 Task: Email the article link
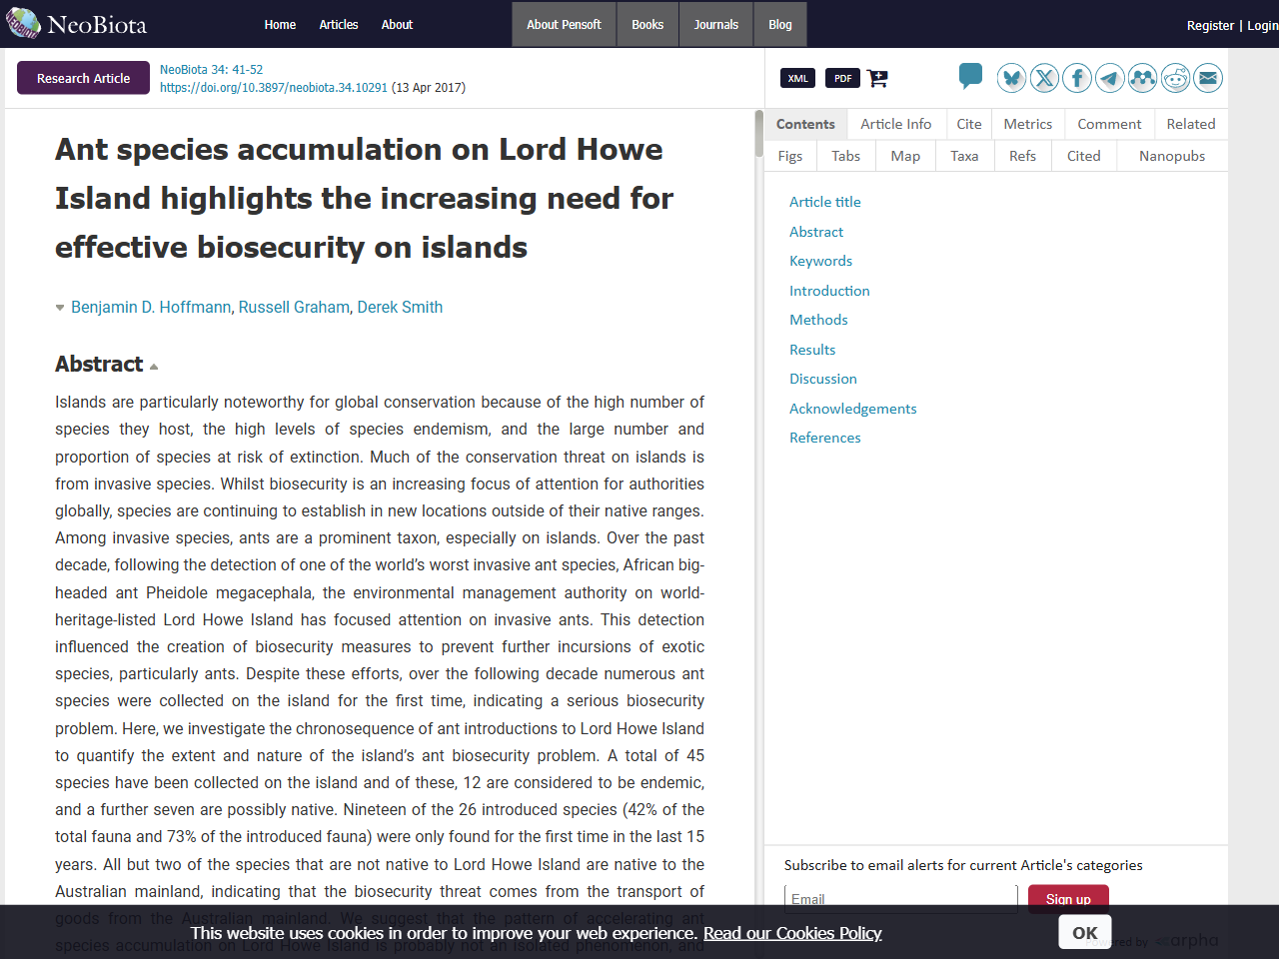pos(1209,77)
